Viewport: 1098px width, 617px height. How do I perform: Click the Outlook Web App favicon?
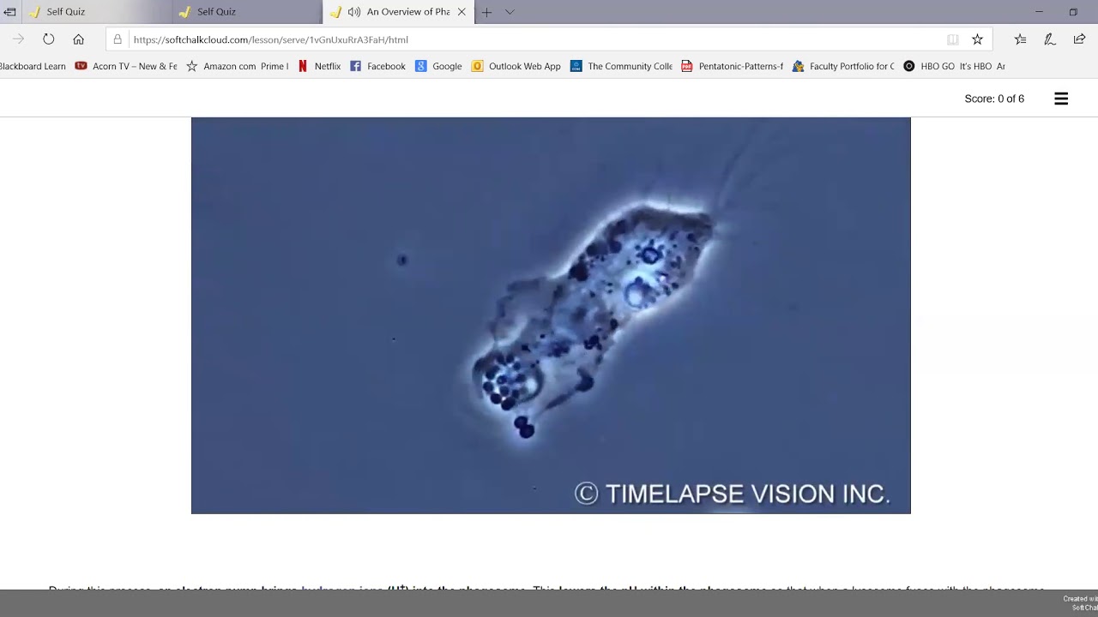point(477,66)
